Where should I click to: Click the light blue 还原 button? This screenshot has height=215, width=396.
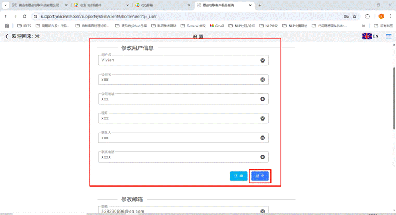point(239,176)
